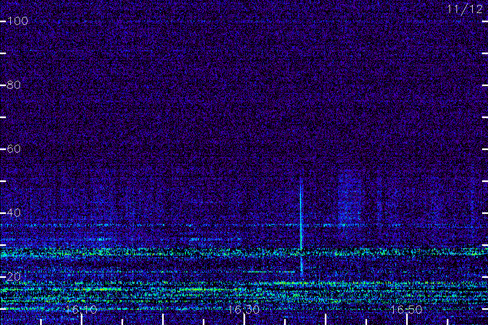
Task: Click the 80 frequency axis label
Action: [14, 85]
